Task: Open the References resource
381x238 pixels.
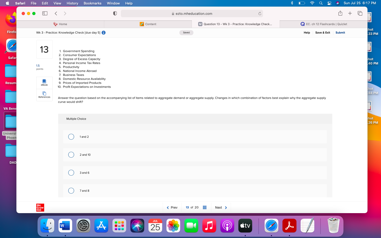Action: pos(44,95)
